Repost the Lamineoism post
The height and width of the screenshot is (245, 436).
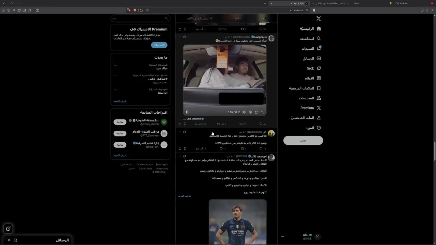tap(243, 148)
